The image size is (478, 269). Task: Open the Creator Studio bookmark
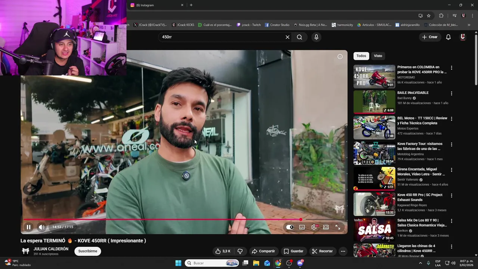(x=277, y=25)
